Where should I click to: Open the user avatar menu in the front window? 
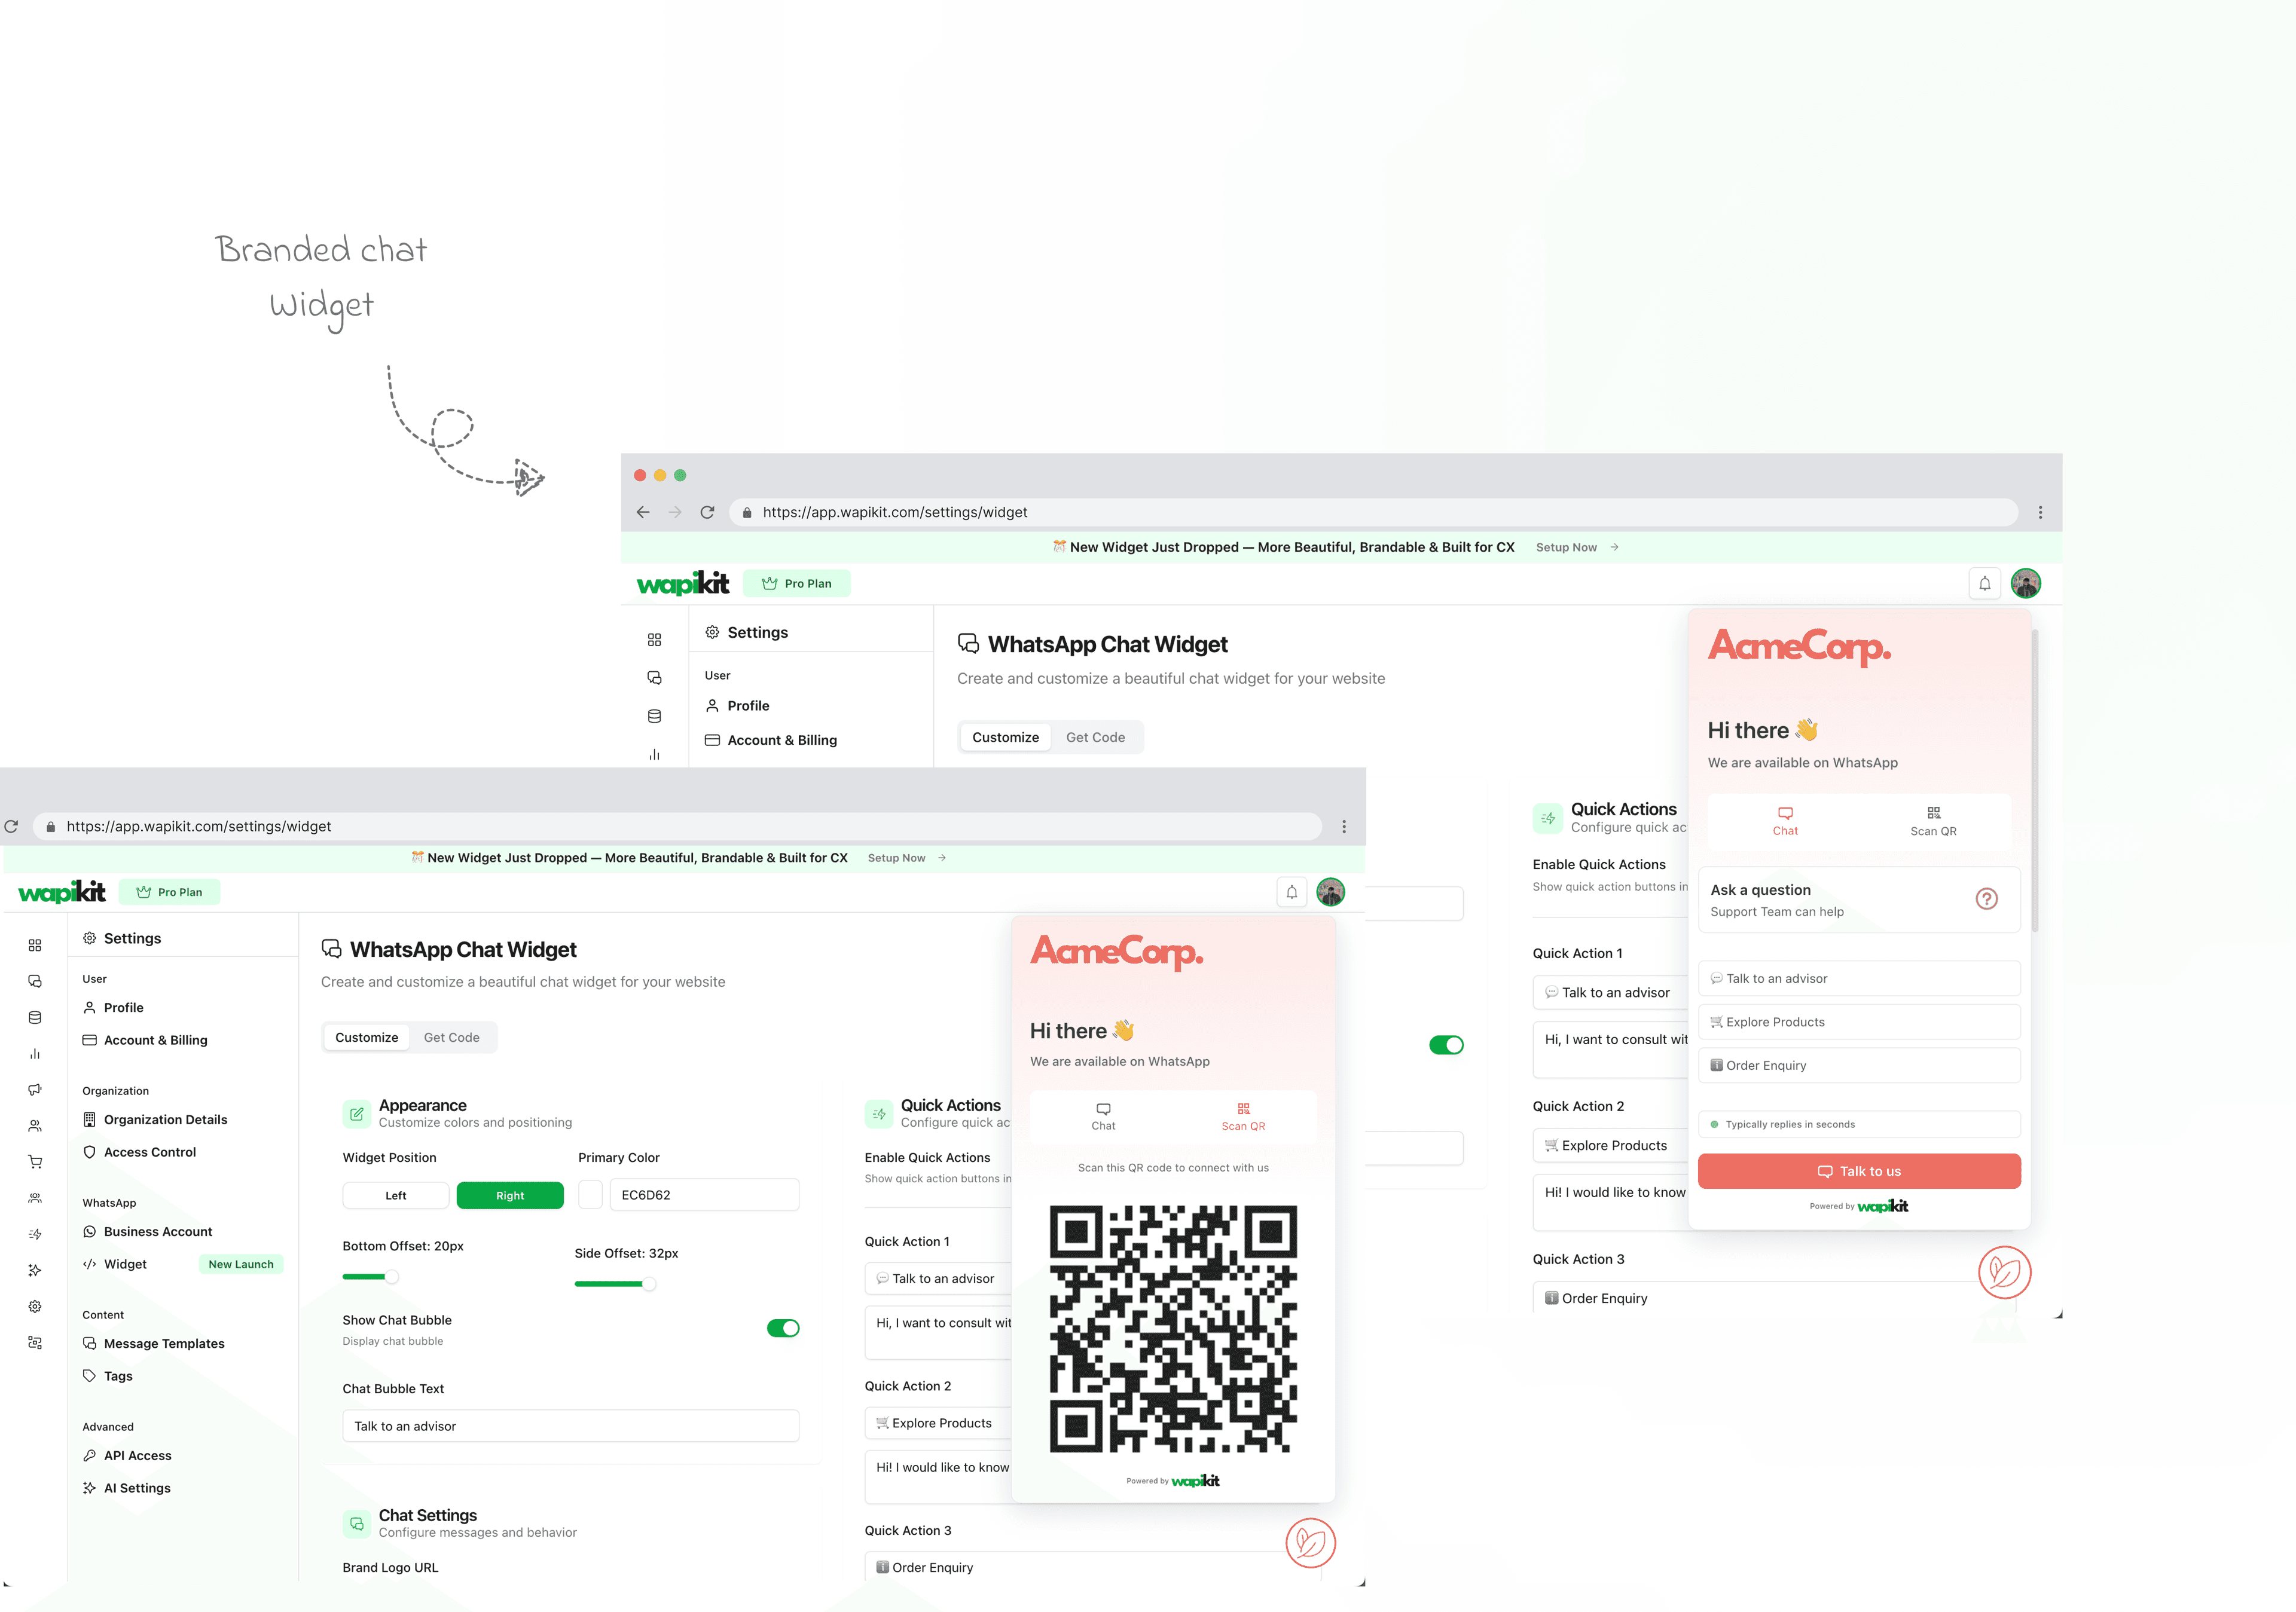coord(1330,892)
